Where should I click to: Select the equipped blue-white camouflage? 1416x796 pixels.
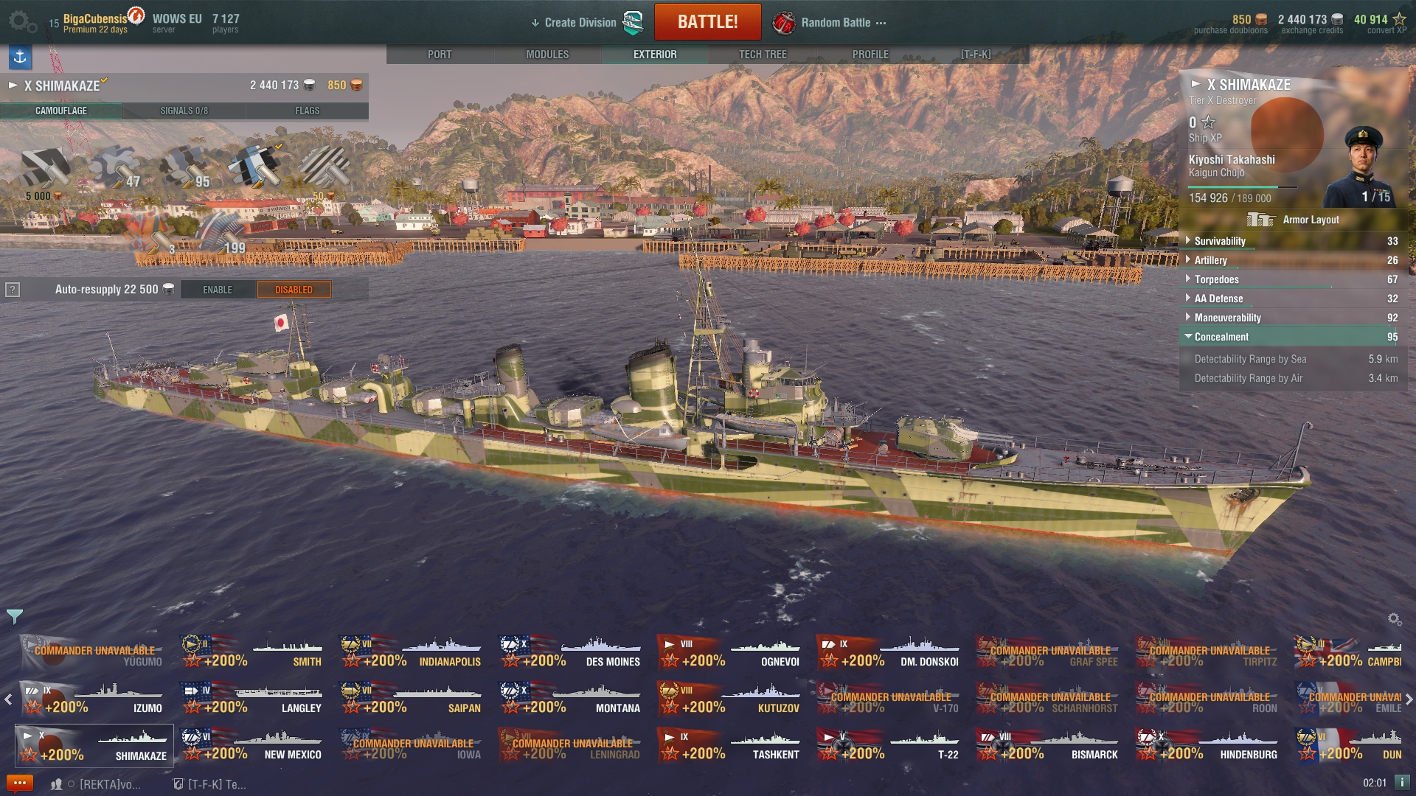pyautogui.click(x=255, y=167)
